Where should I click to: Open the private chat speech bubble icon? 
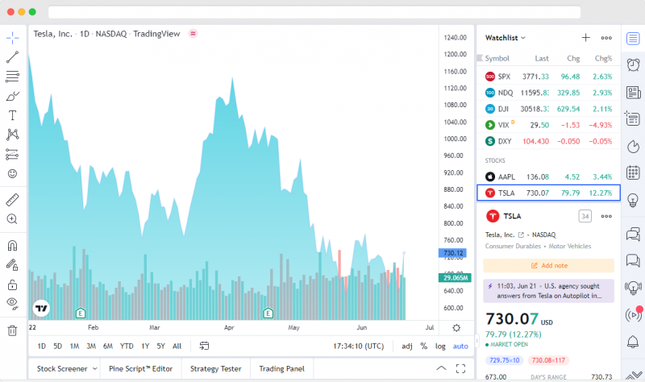pyautogui.click(x=633, y=260)
